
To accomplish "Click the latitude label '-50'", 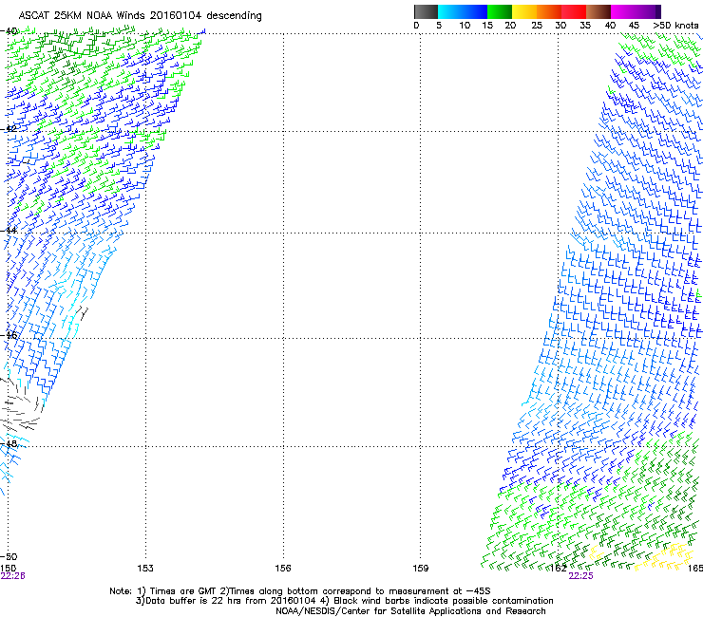I will [x=9, y=556].
